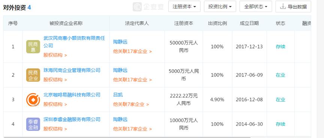Viewport: 324px width, 138px height.
Task: Open 陶静远 in the 珠海民商企业 row
Action: (x=120, y=70)
